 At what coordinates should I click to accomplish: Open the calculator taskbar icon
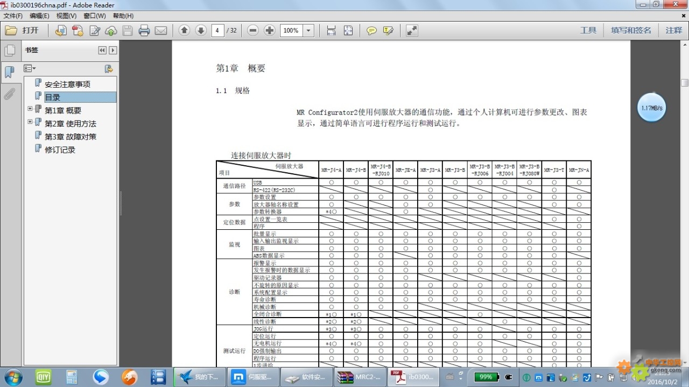point(72,377)
